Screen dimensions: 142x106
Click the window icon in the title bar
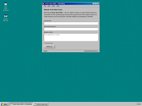pyautogui.click(x=43, y=4)
